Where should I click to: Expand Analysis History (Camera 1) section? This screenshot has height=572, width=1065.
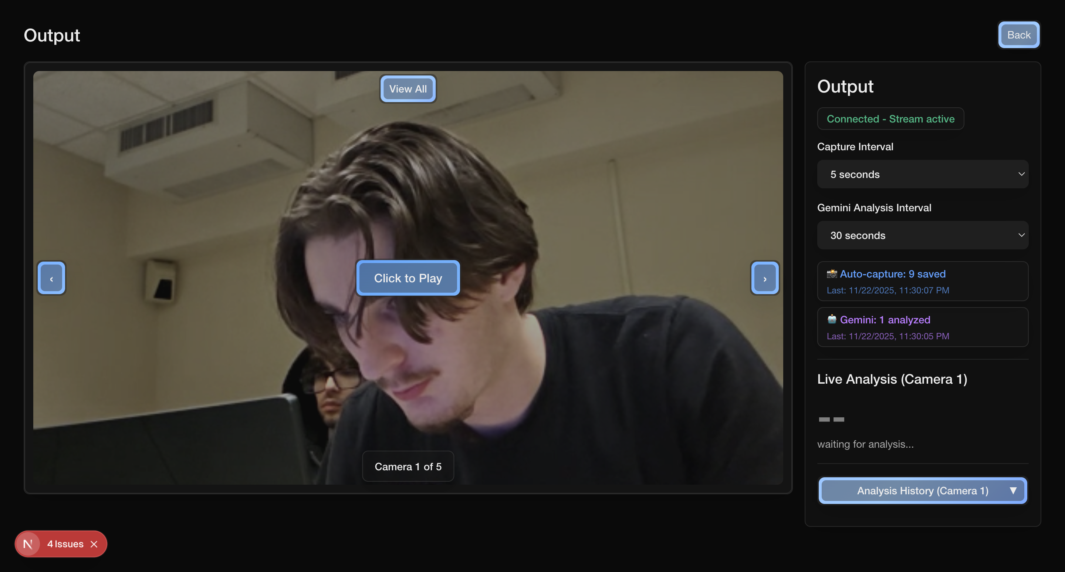tap(922, 491)
